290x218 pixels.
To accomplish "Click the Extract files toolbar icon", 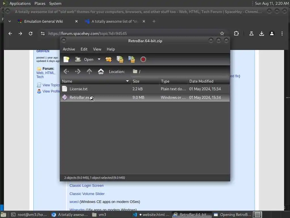I will point(108,59).
